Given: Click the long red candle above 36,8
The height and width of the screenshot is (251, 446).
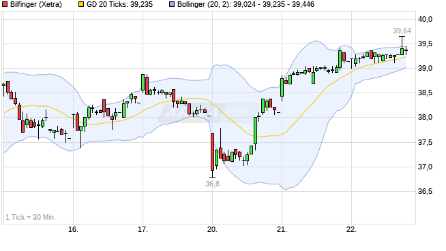Looking at the screenshot, I should click(212, 152).
